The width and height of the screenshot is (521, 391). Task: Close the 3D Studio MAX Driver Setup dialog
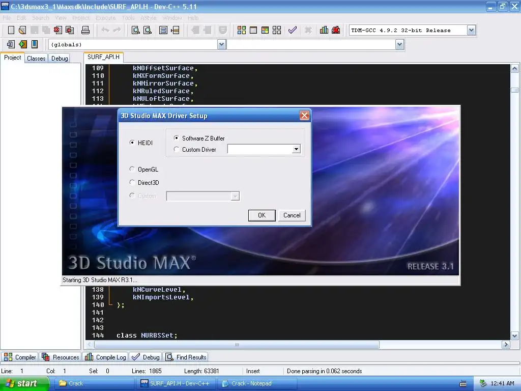(x=304, y=116)
